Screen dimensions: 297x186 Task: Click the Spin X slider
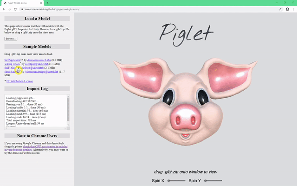[176, 181]
